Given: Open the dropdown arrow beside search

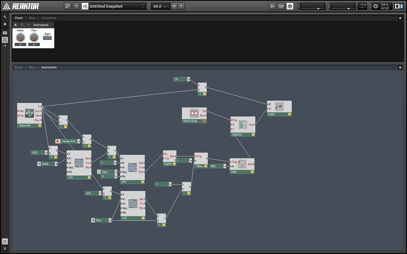Looking at the screenshot, I should coord(76,6).
